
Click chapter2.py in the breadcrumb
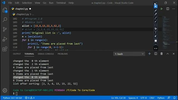[x=23, y=14]
